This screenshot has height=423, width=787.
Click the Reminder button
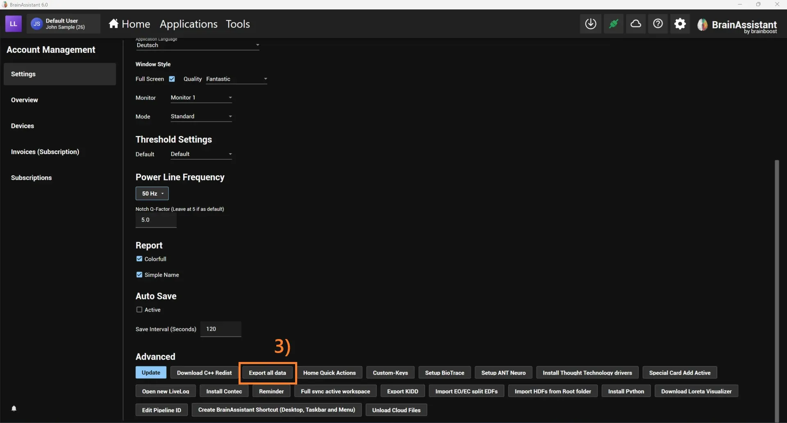[x=271, y=391]
